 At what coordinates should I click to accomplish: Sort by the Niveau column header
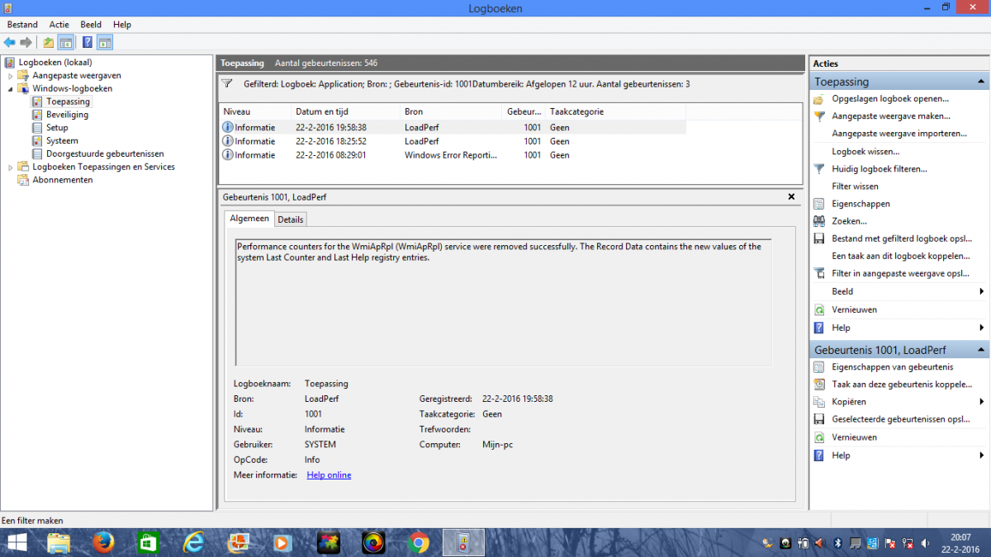coord(255,111)
